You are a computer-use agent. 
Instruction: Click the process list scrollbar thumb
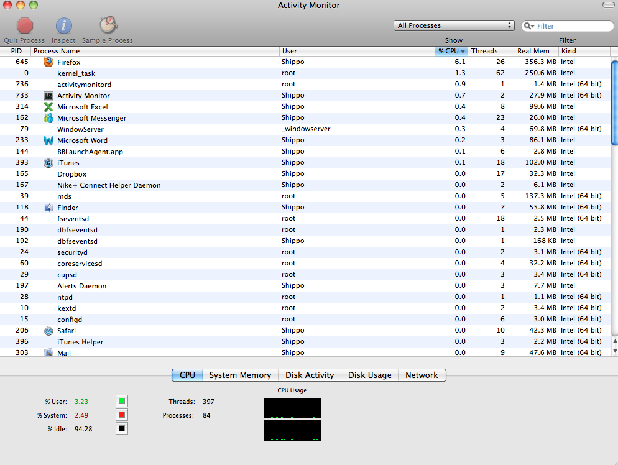pyautogui.click(x=614, y=103)
